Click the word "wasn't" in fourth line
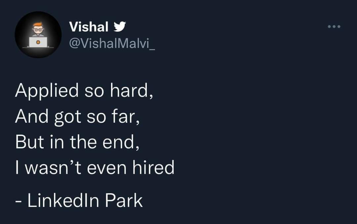 (x=53, y=168)
